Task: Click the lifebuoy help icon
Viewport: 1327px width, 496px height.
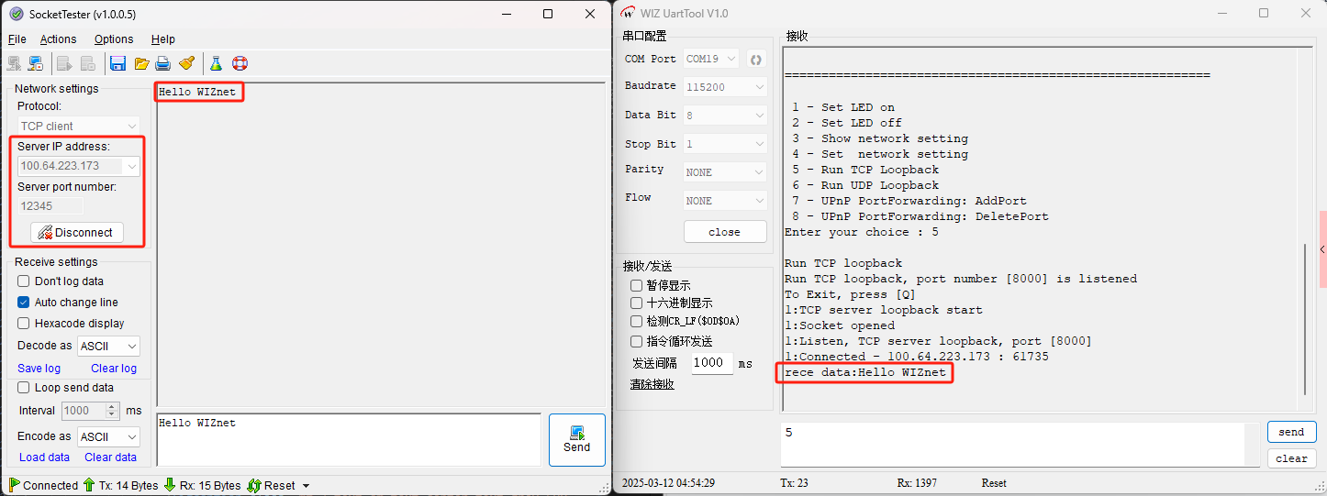Action: pos(240,63)
